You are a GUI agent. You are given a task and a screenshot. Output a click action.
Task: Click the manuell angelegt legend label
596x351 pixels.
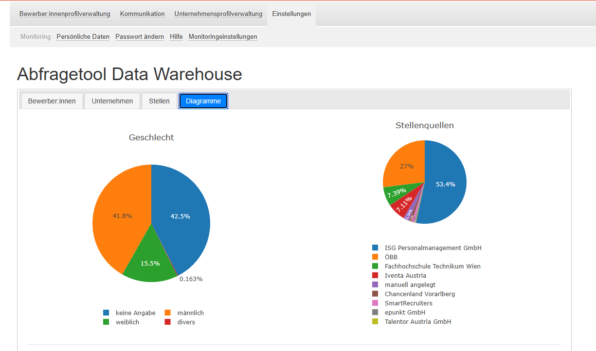coord(410,284)
